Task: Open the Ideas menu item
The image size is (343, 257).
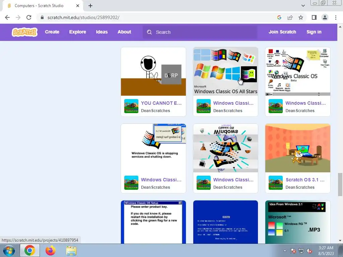Action: point(102,32)
